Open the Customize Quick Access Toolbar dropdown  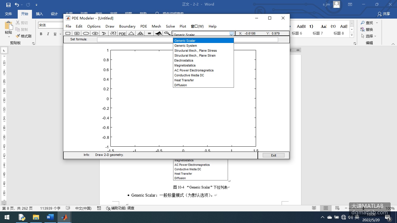click(x=36, y=5)
